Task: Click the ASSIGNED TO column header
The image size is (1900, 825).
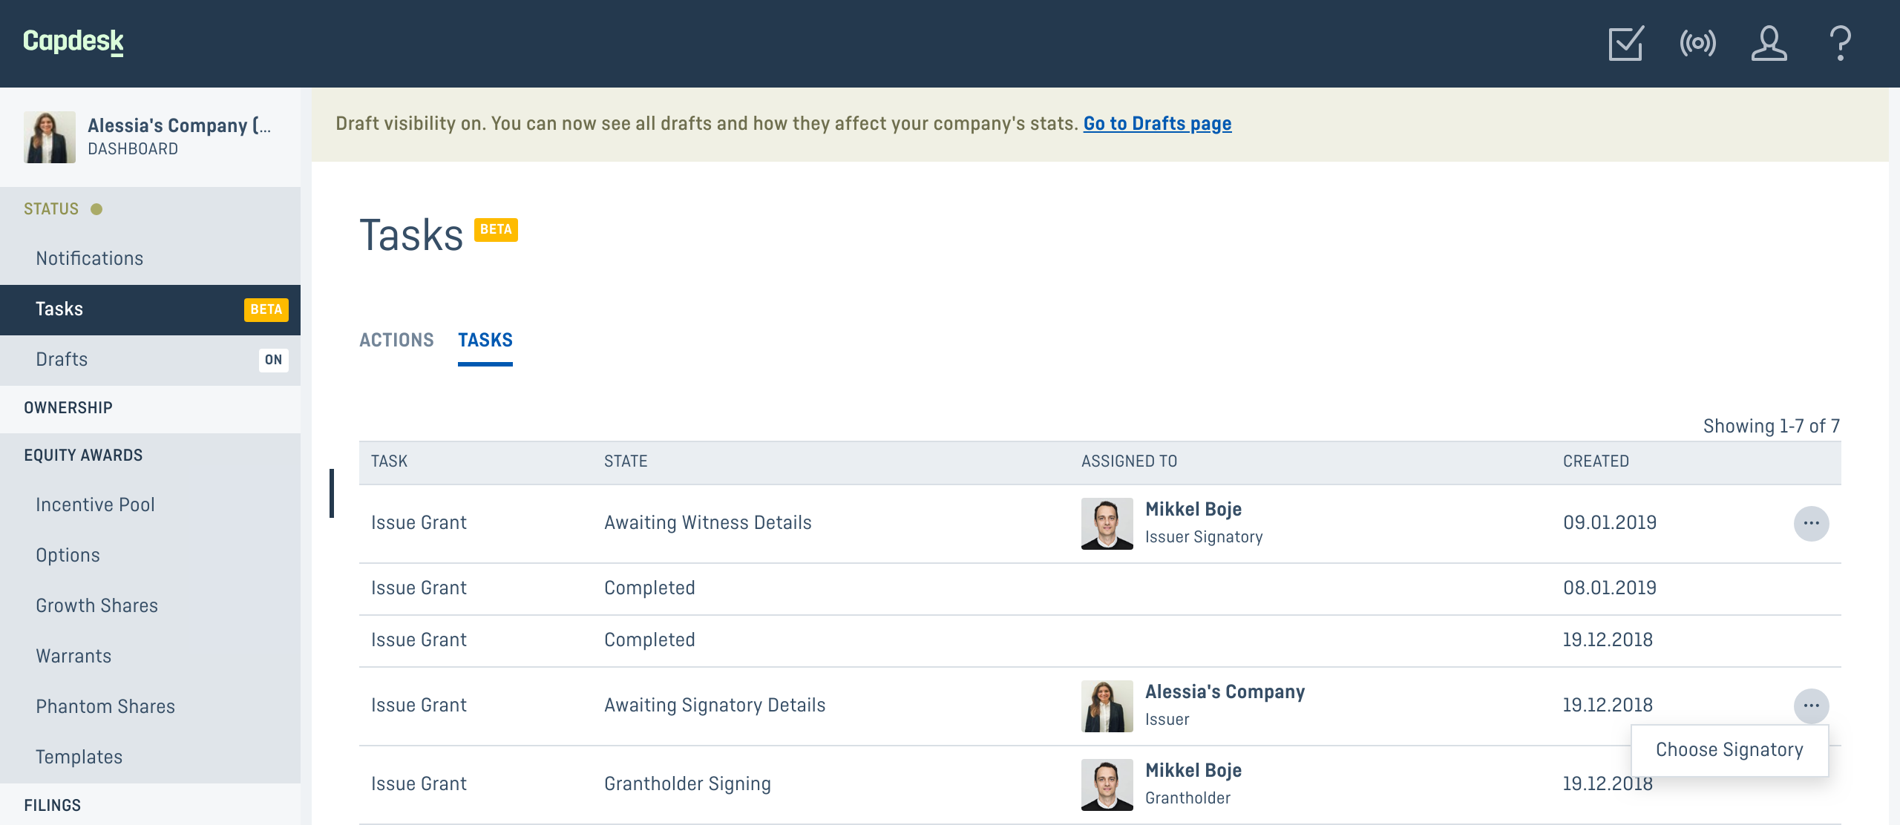Action: coord(1129,461)
